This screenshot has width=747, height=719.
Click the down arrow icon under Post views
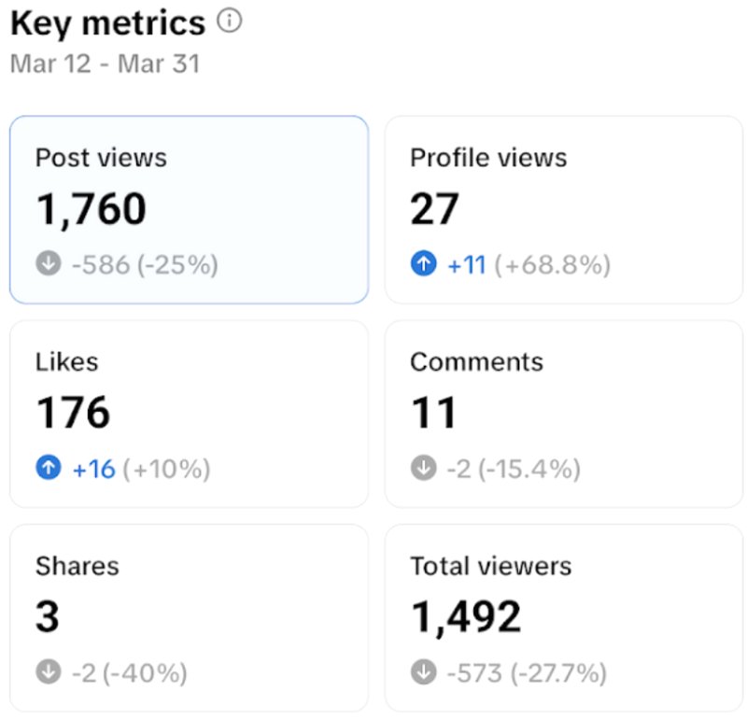tap(49, 264)
